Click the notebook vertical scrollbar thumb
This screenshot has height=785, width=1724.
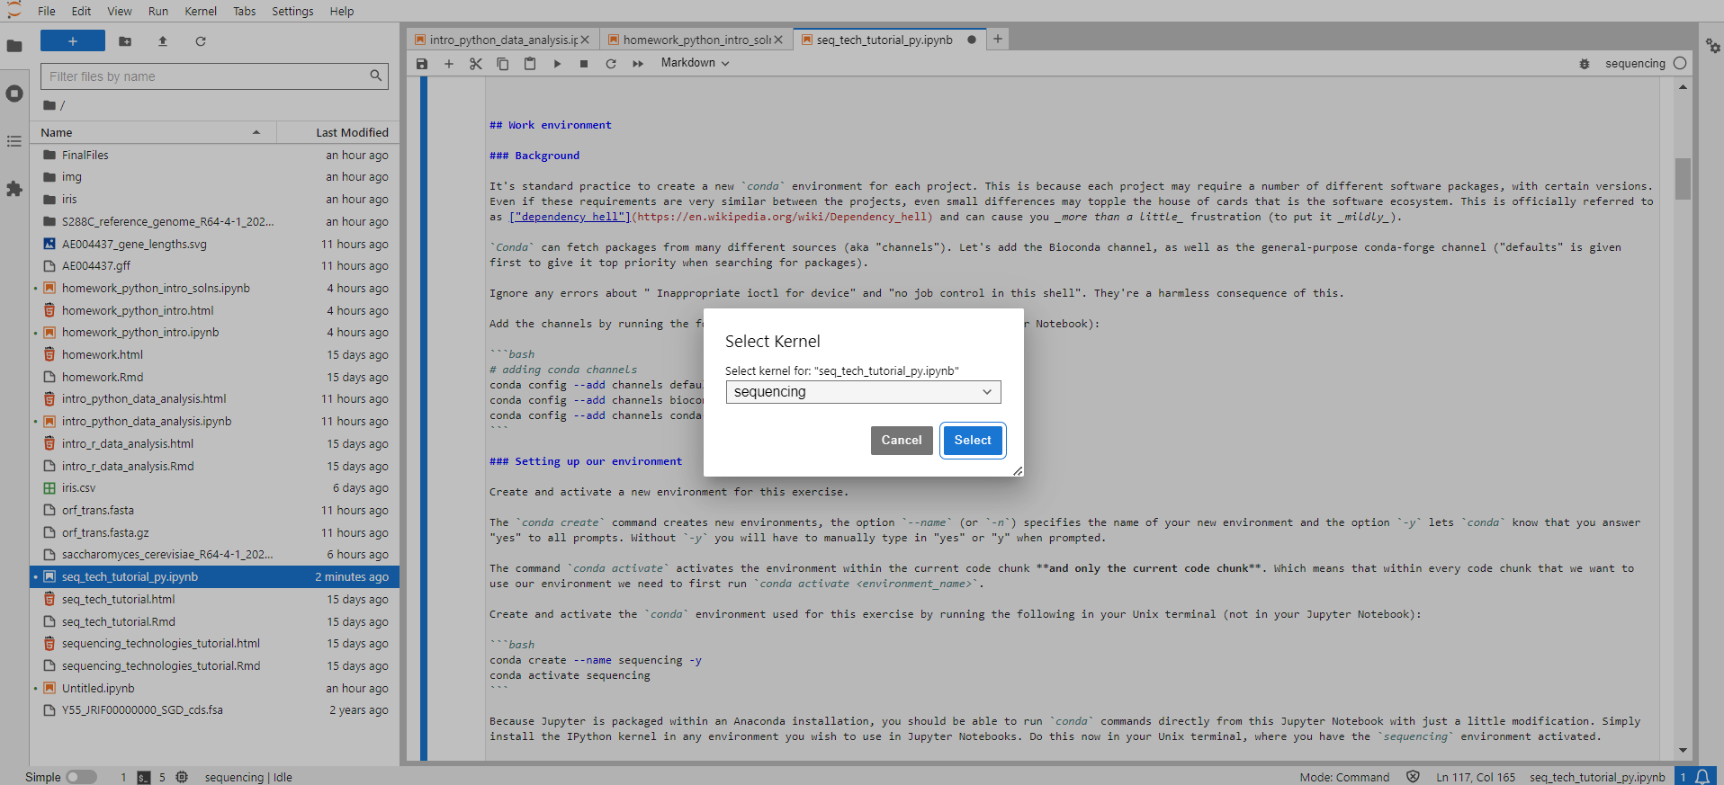1683,178
